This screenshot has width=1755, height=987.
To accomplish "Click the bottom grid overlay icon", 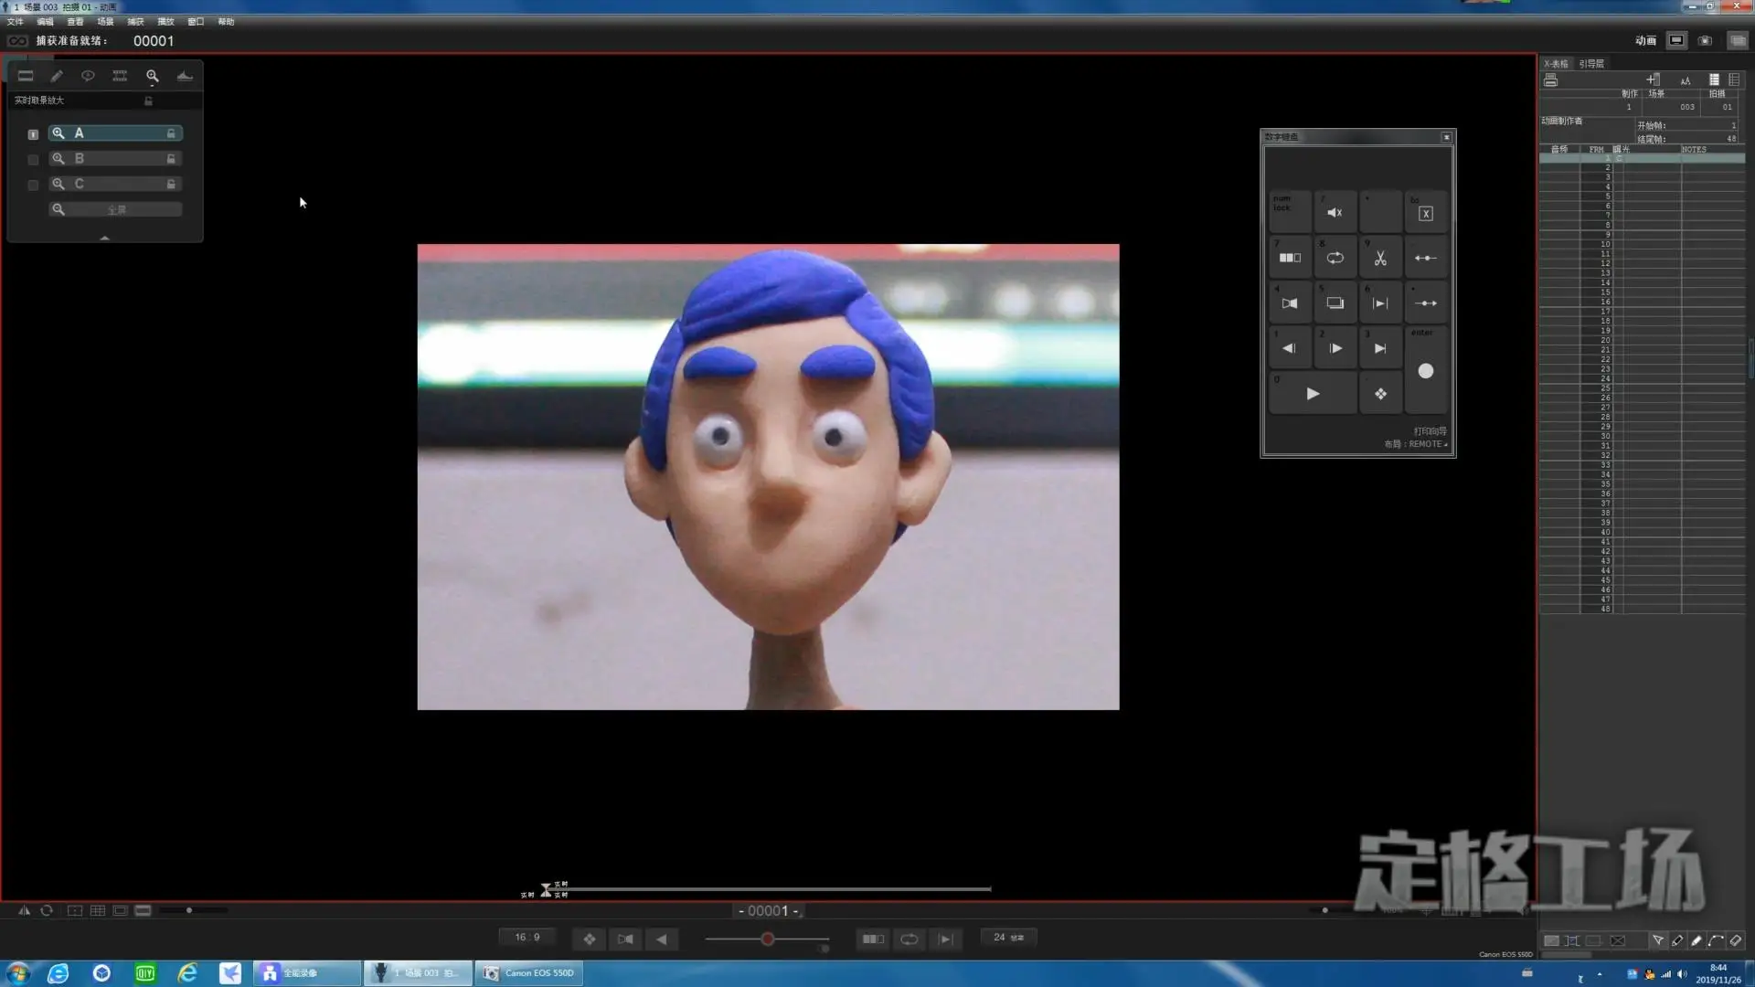I will coord(98,911).
